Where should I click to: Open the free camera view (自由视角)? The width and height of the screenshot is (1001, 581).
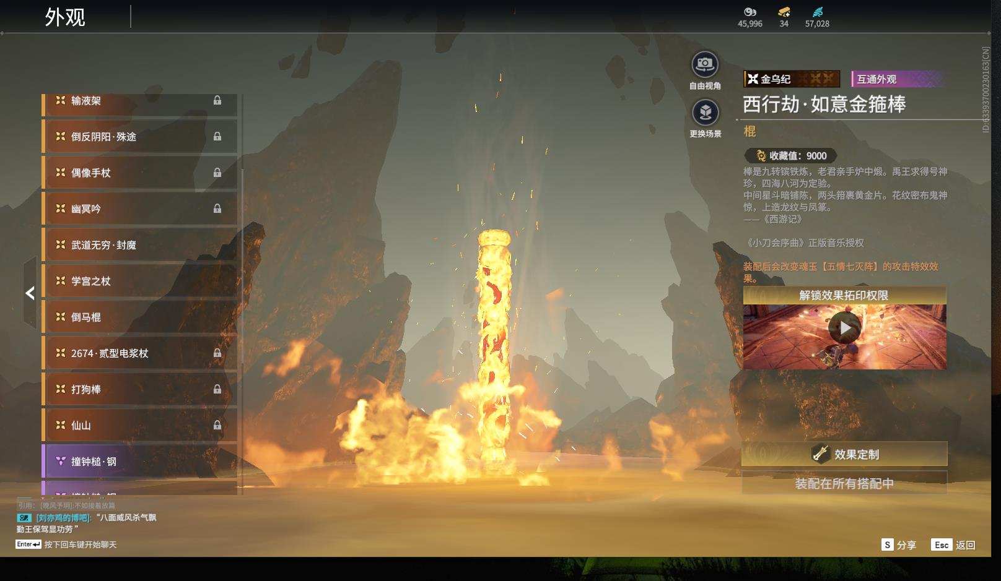point(705,64)
